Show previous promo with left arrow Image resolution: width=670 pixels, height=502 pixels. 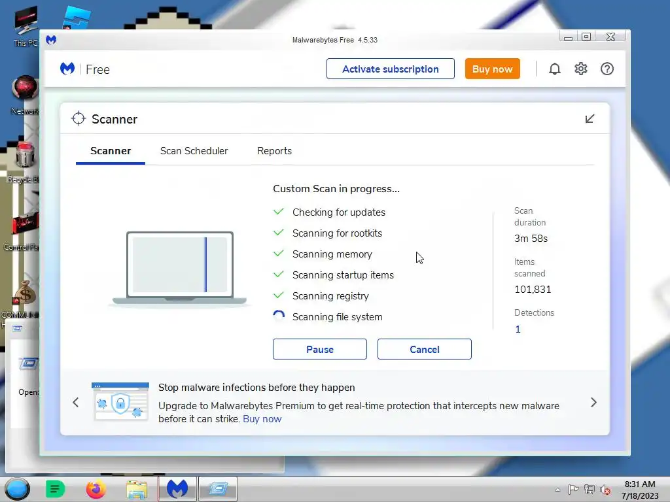click(76, 402)
